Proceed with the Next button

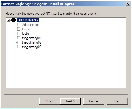(x=70, y=101)
